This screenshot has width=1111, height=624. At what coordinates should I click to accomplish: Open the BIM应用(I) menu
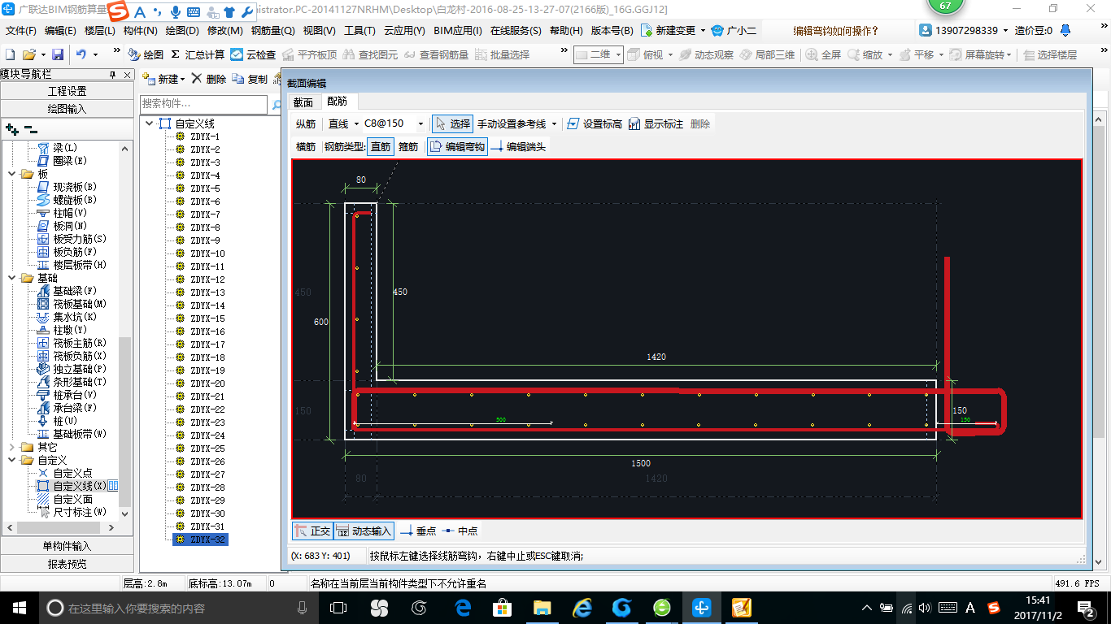point(458,30)
